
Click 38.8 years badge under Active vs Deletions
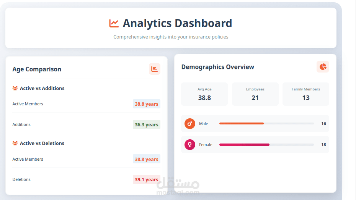pyautogui.click(x=147, y=159)
